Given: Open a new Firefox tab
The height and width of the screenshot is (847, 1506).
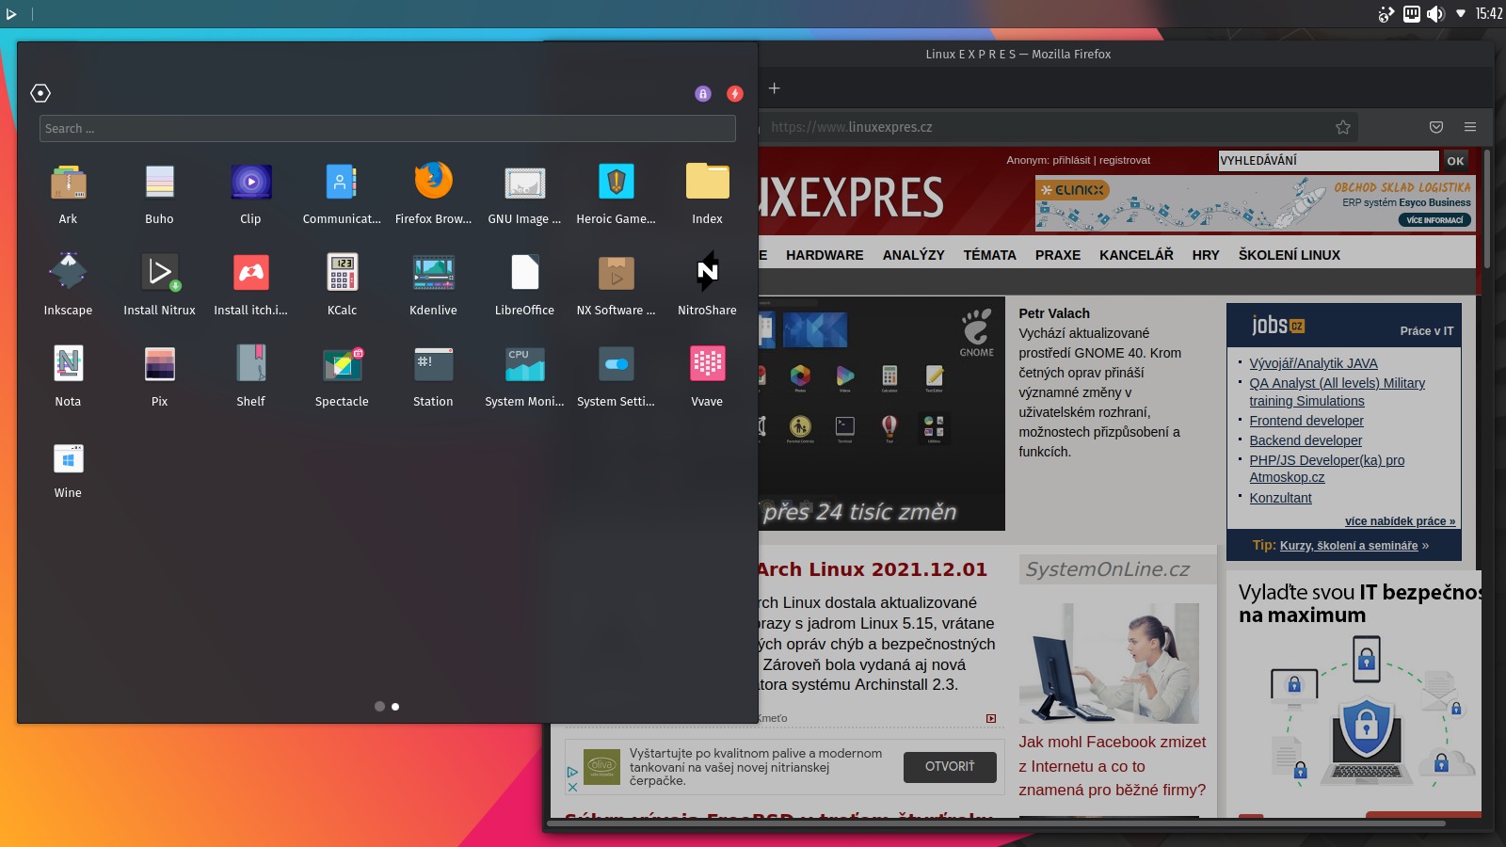Looking at the screenshot, I should pos(774,88).
